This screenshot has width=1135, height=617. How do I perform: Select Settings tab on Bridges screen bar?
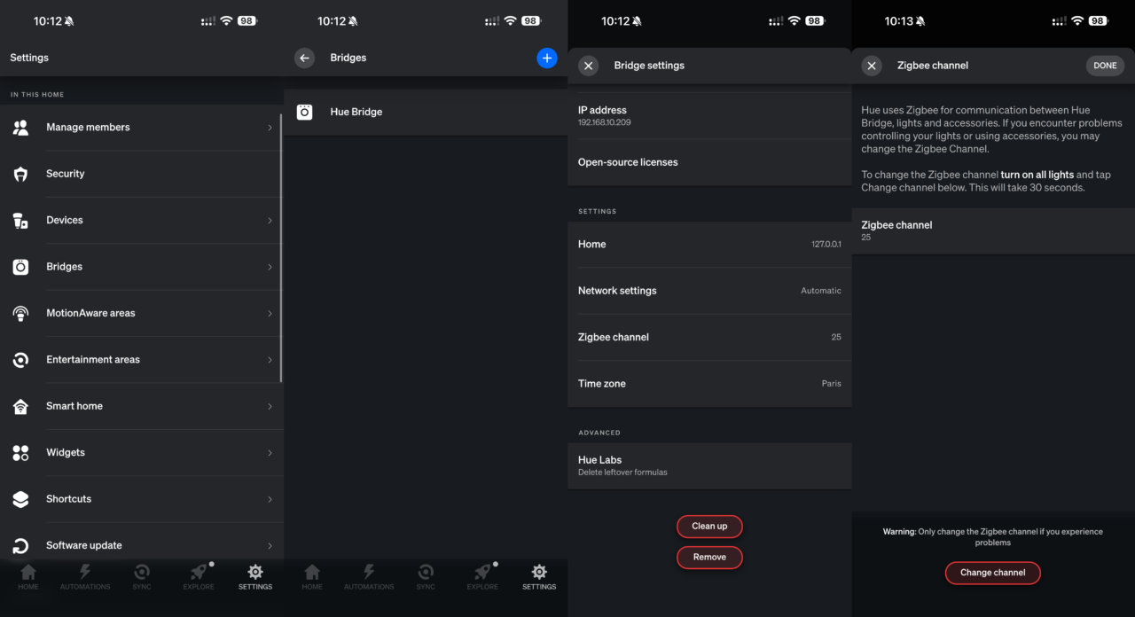point(539,576)
